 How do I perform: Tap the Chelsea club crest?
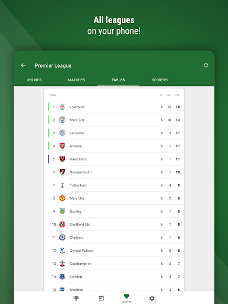click(x=62, y=237)
